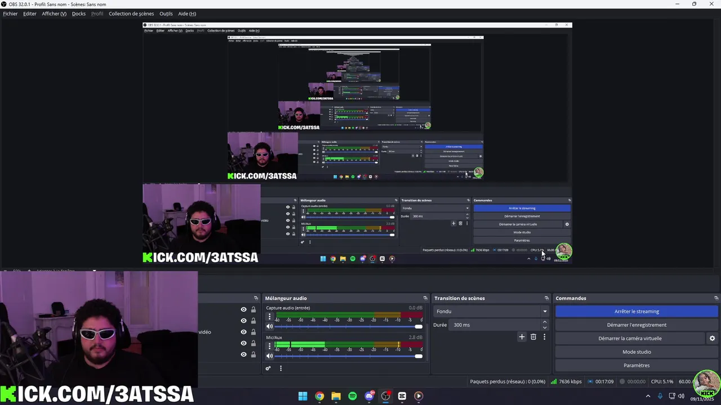Open Mic/Aux three-dot options

(x=269, y=345)
